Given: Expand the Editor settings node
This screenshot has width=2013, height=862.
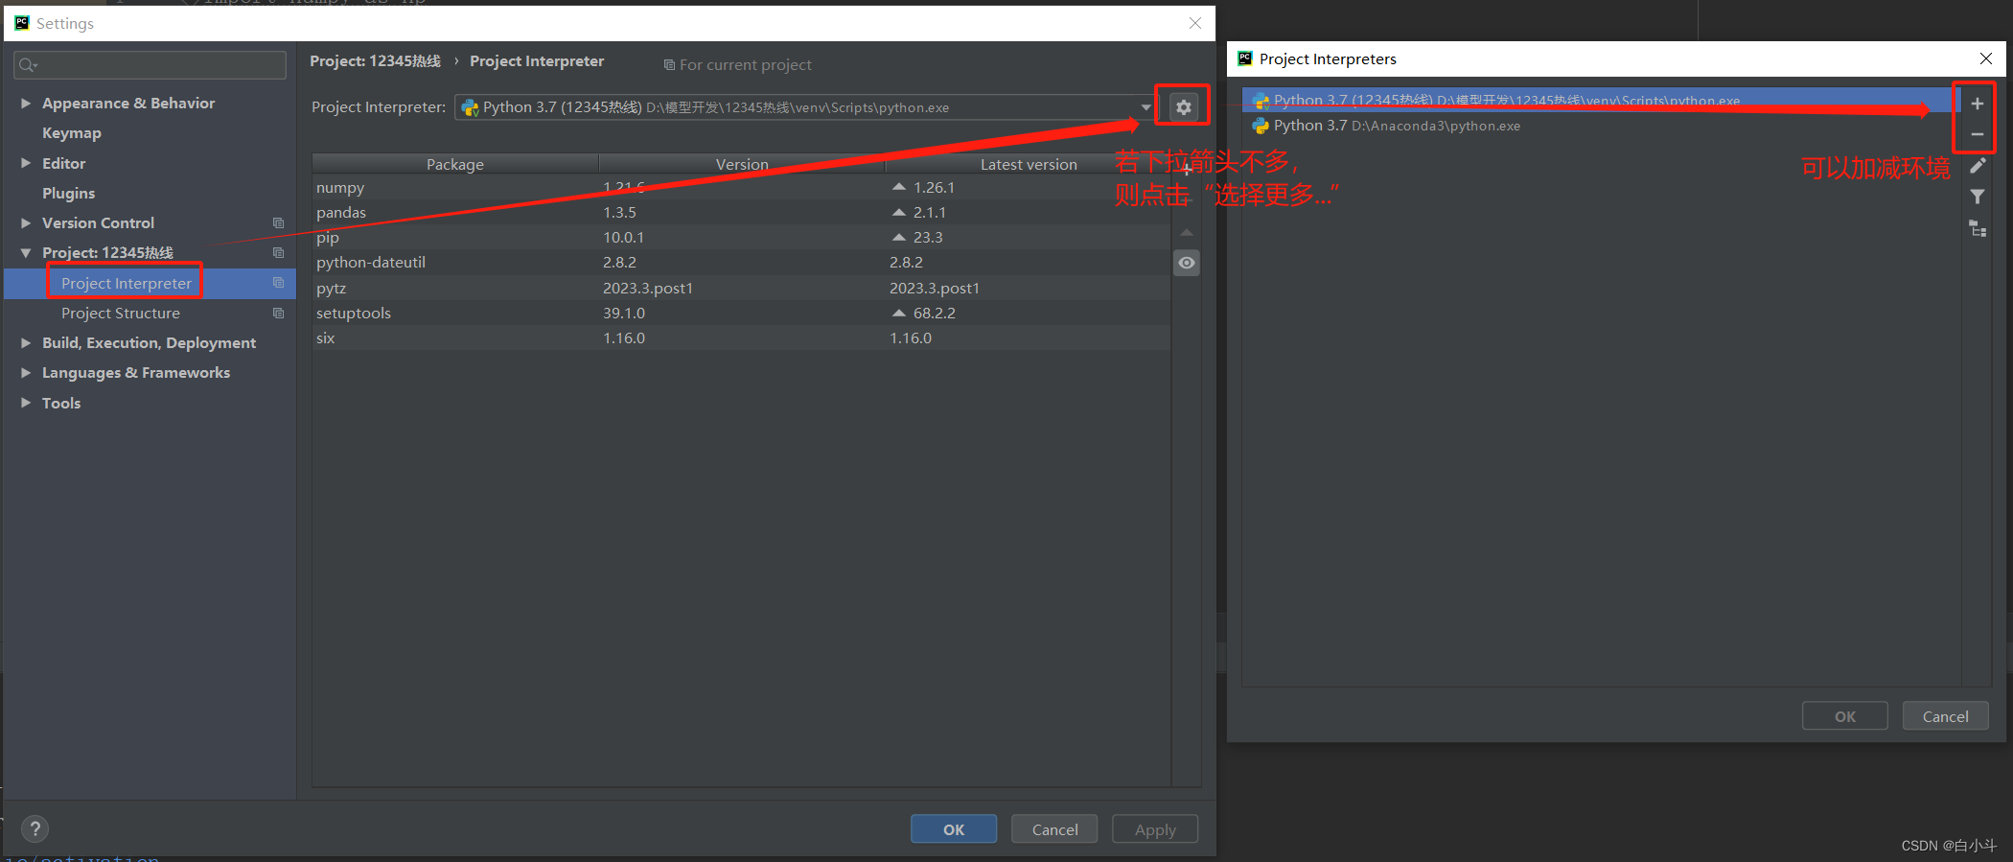Looking at the screenshot, I should 26,163.
